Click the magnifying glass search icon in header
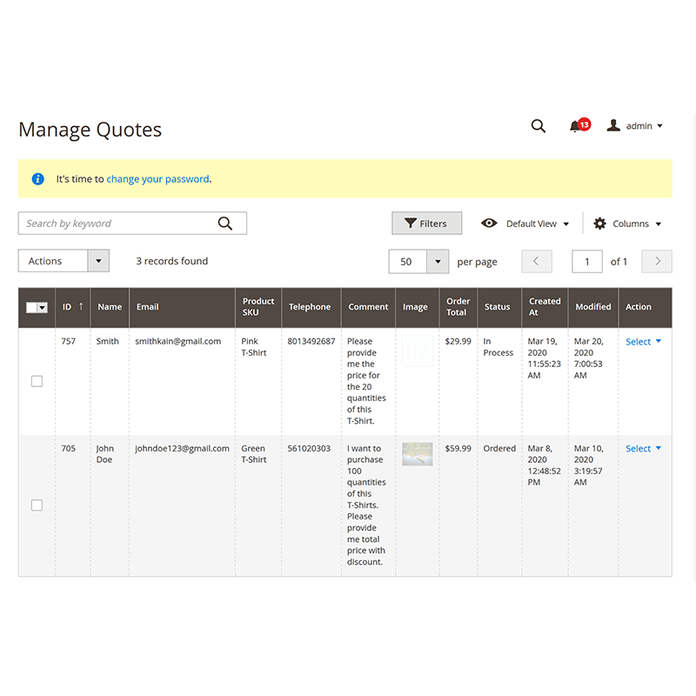The width and height of the screenshot is (696, 696). [x=539, y=126]
